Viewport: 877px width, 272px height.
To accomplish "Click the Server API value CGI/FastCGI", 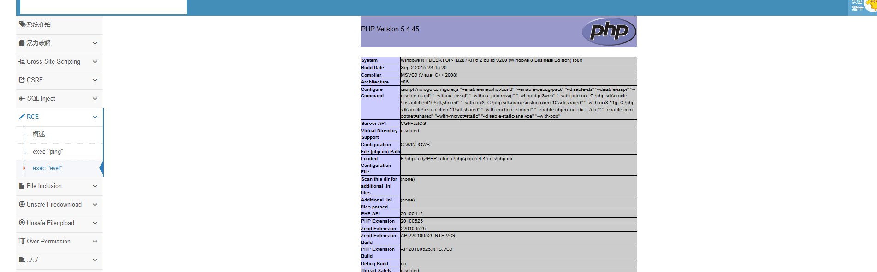I will point(414,124).
